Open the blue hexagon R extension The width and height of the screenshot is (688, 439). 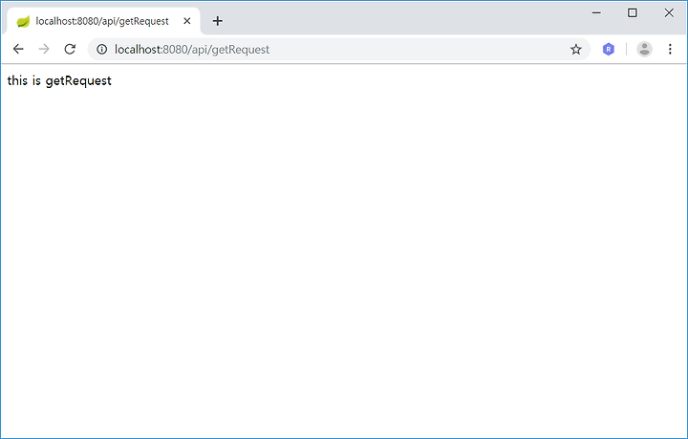(x=608, y=49)
